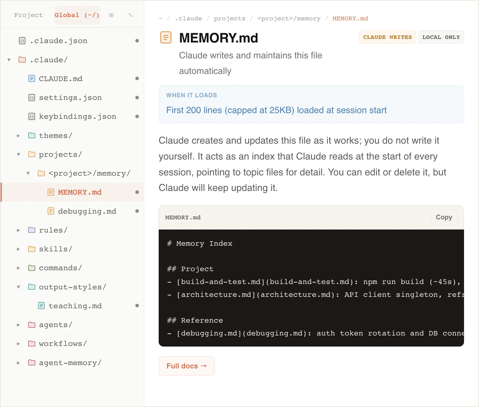This screenshot has width=479, height=407.
Task: Collapse the <project>/memory/ folder
Action: click(x=28, y=173)
